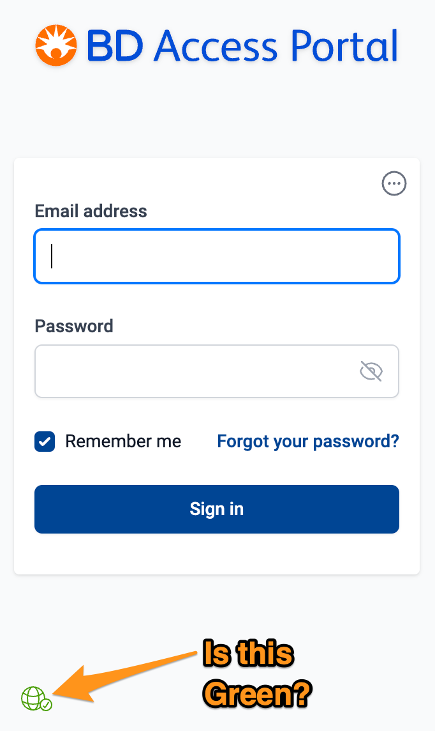Click the "BD" letters in the header
The height and width of the screenshot is (731, 435).
pos(115,46)
